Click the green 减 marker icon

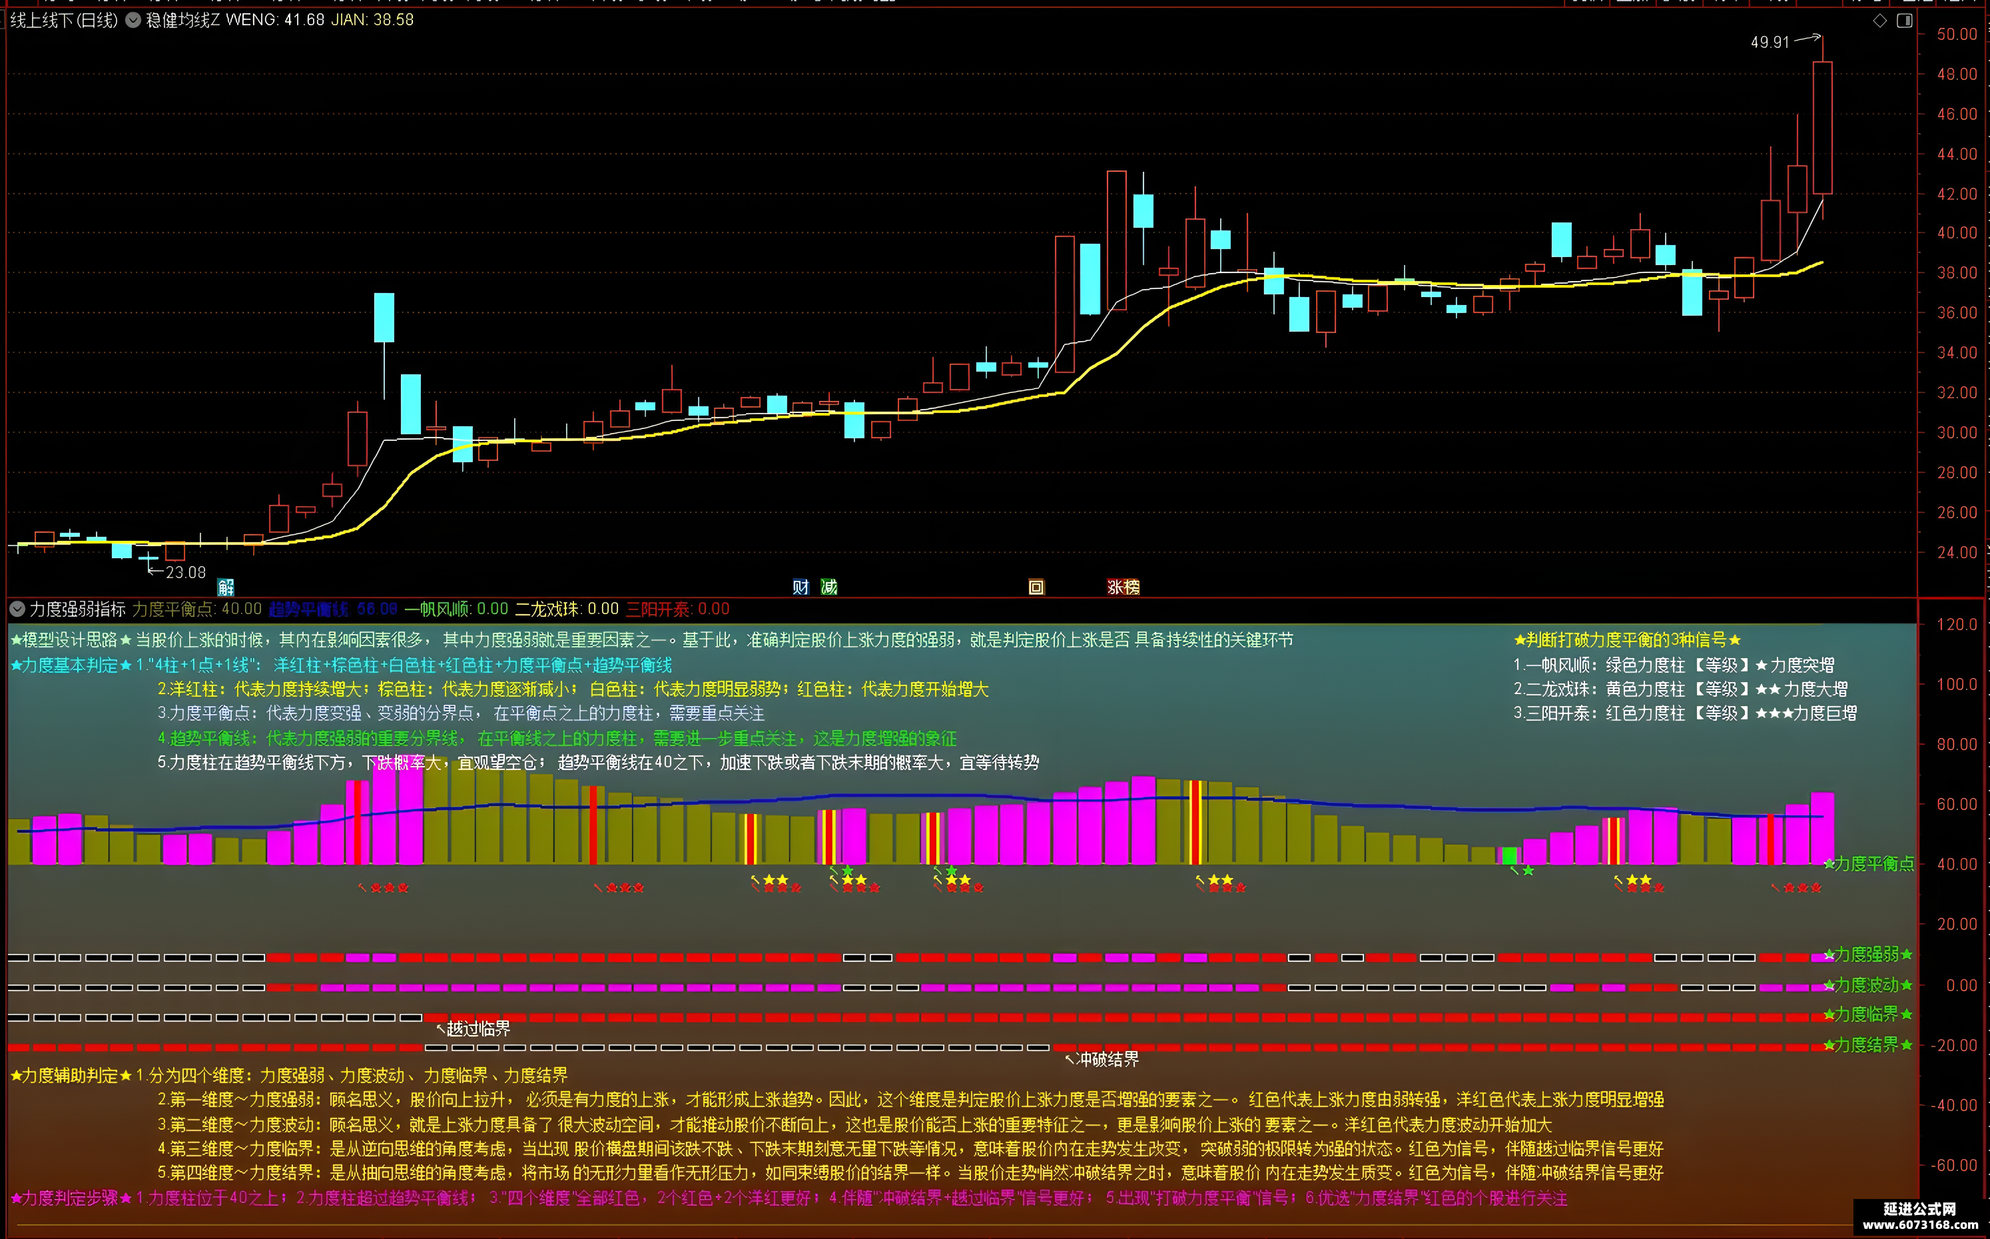click(829, 587)
